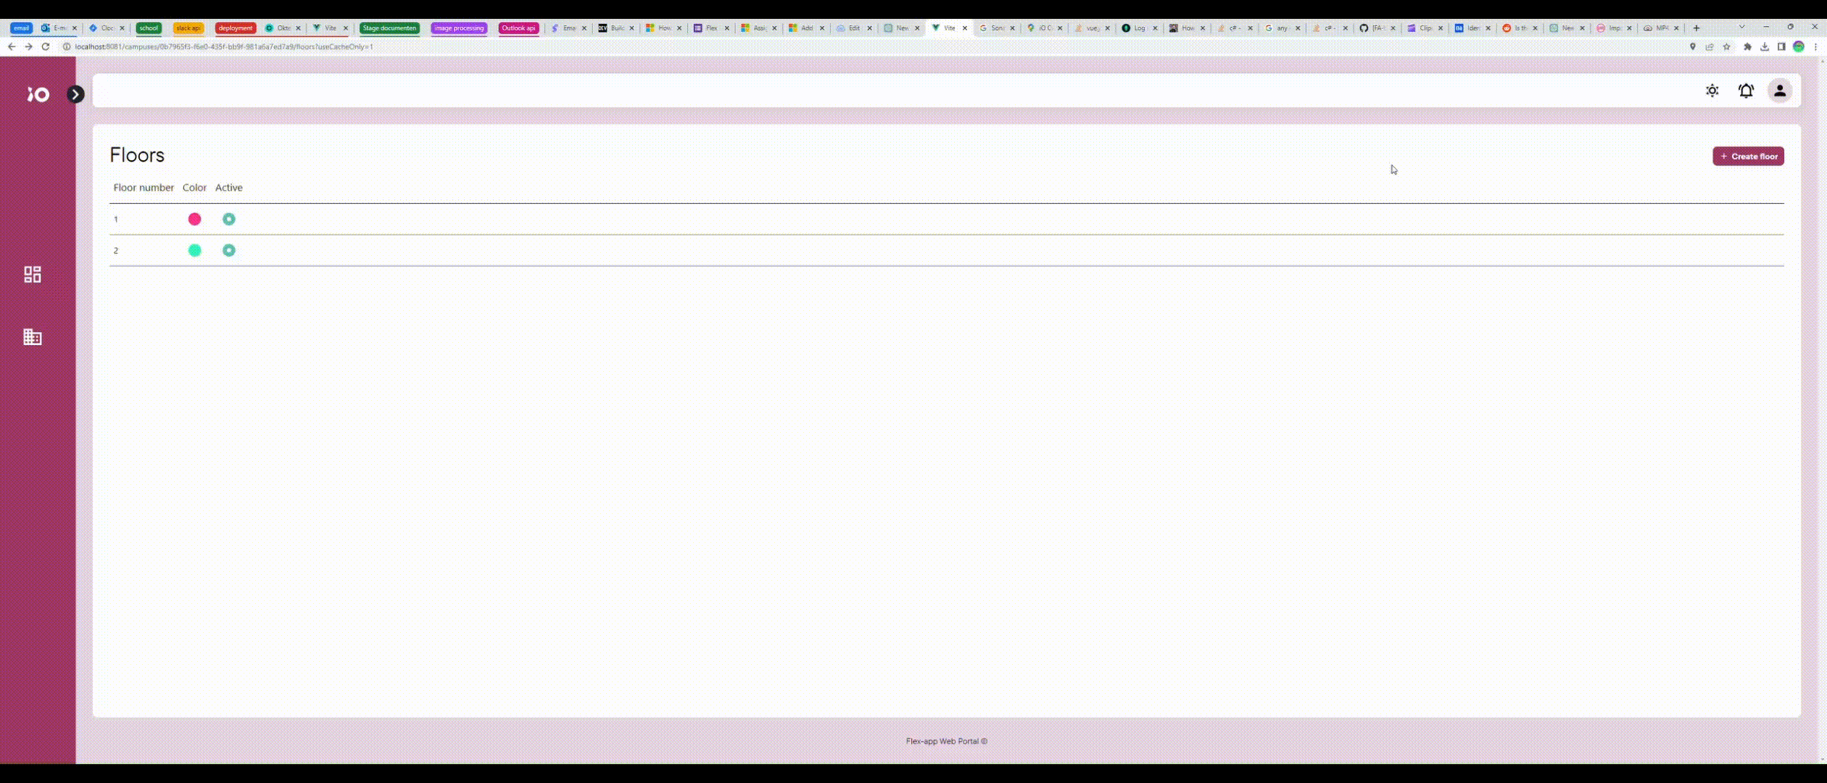Open the Chrome profile avatar
The image size is (1827, 783).
[x=1798, y=46]
